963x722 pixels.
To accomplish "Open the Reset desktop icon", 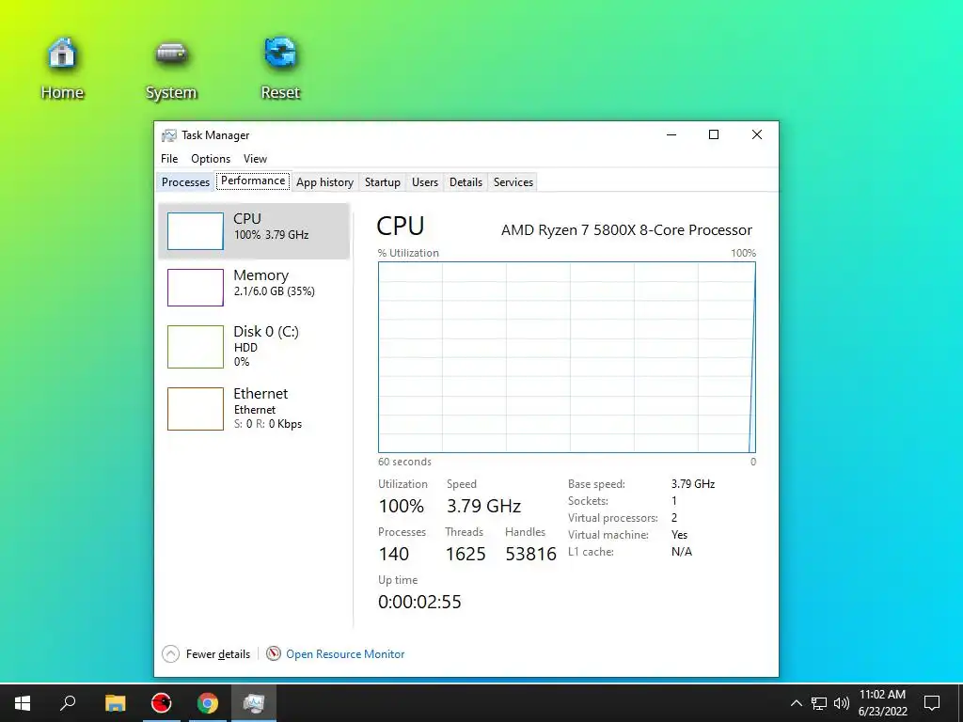I will point(280,68).
